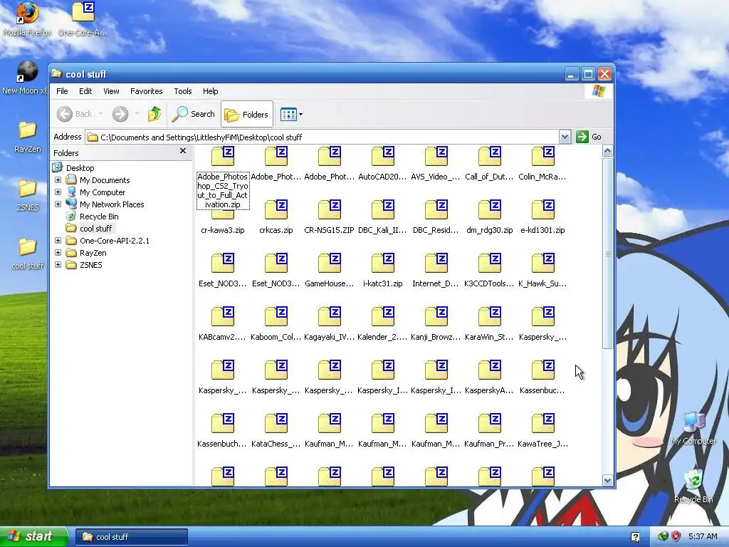Click the vertical scrollbar thumb

tap(608, 253)
